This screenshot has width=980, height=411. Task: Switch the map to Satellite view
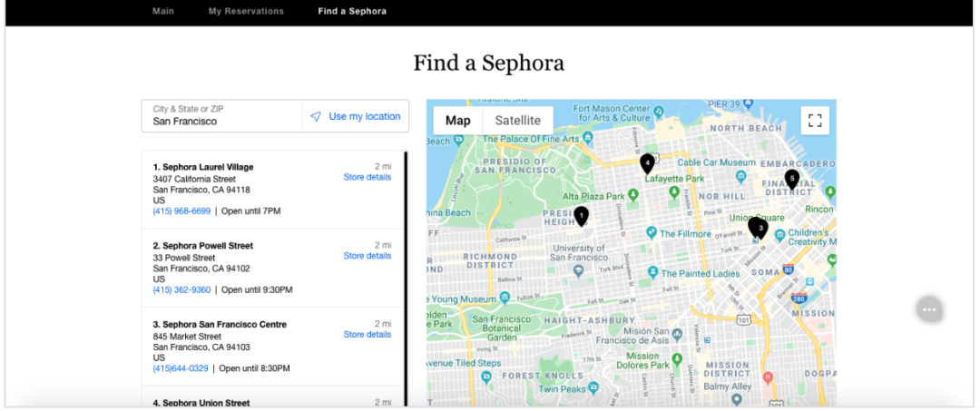pos(518,121)
